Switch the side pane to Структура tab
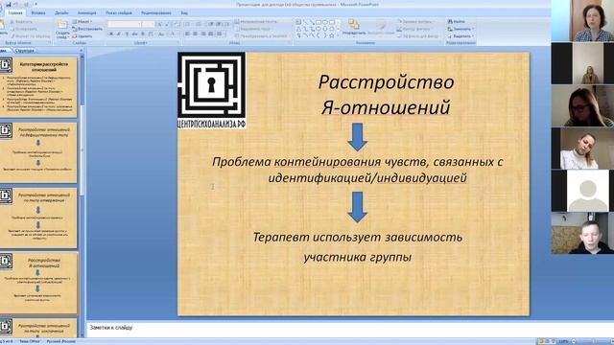 [x=24, y=51]
